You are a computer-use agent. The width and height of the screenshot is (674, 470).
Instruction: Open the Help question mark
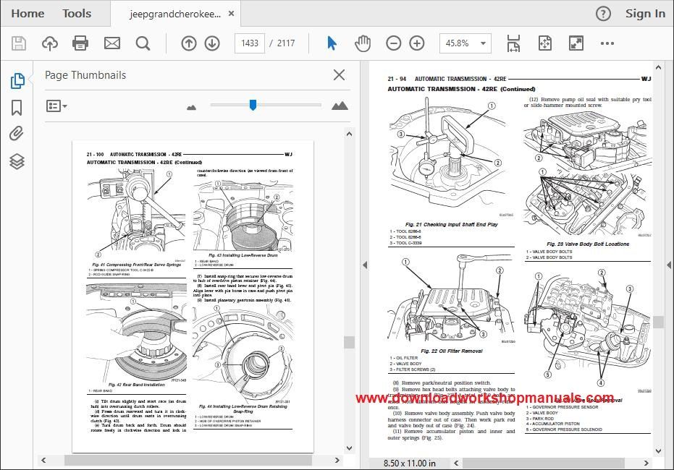coord(603,14)
